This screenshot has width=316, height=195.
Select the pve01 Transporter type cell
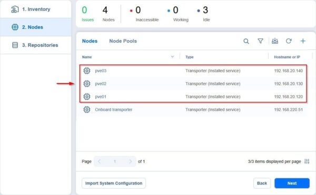point(213,97)
